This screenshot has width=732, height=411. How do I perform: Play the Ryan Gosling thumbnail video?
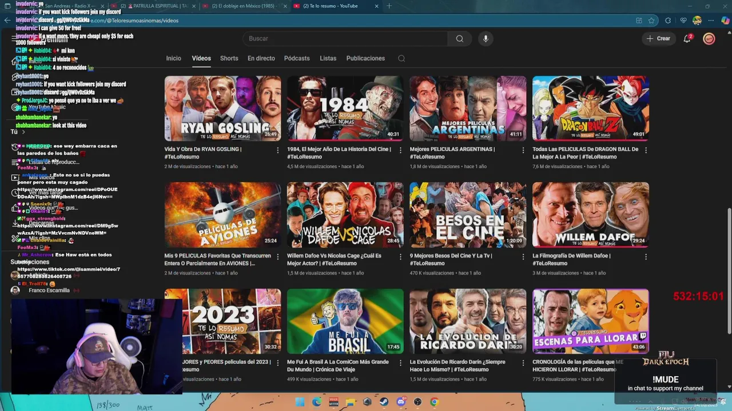(x=222, y=108)
